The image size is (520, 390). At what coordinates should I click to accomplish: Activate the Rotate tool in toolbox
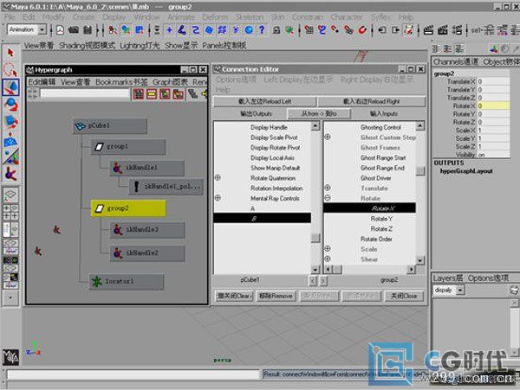click(10, 105)
